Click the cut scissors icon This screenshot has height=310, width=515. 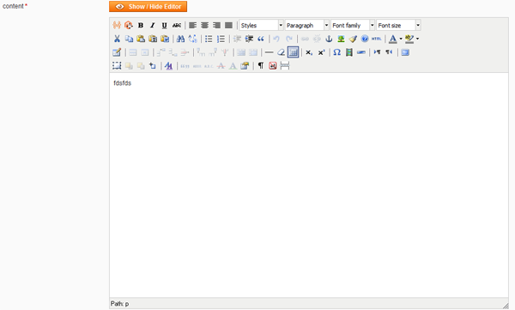coord(117,39)
